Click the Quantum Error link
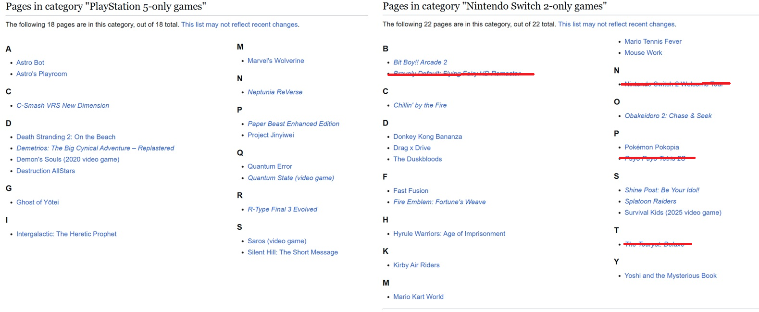This screenshot has width=759, height=312. (x=270, y=166)
